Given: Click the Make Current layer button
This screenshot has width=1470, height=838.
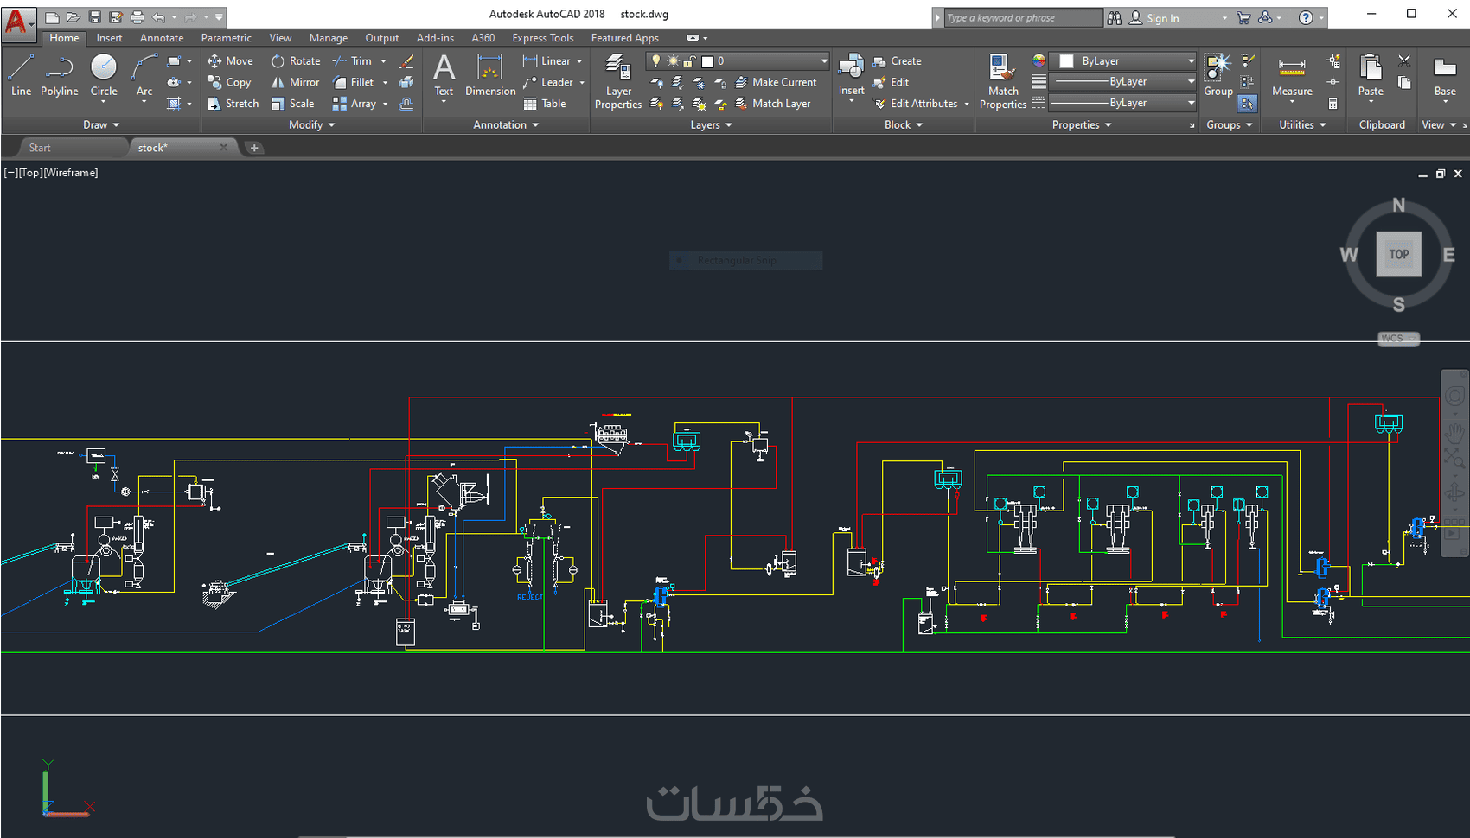Looking at the screenshot, I should point(776,82).
